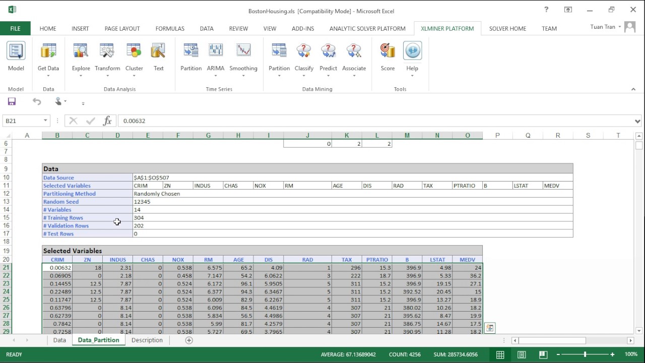This screenshot has width=645, height=363.
Task: Open the Classify tool
Action: click(x=304, y=59)
